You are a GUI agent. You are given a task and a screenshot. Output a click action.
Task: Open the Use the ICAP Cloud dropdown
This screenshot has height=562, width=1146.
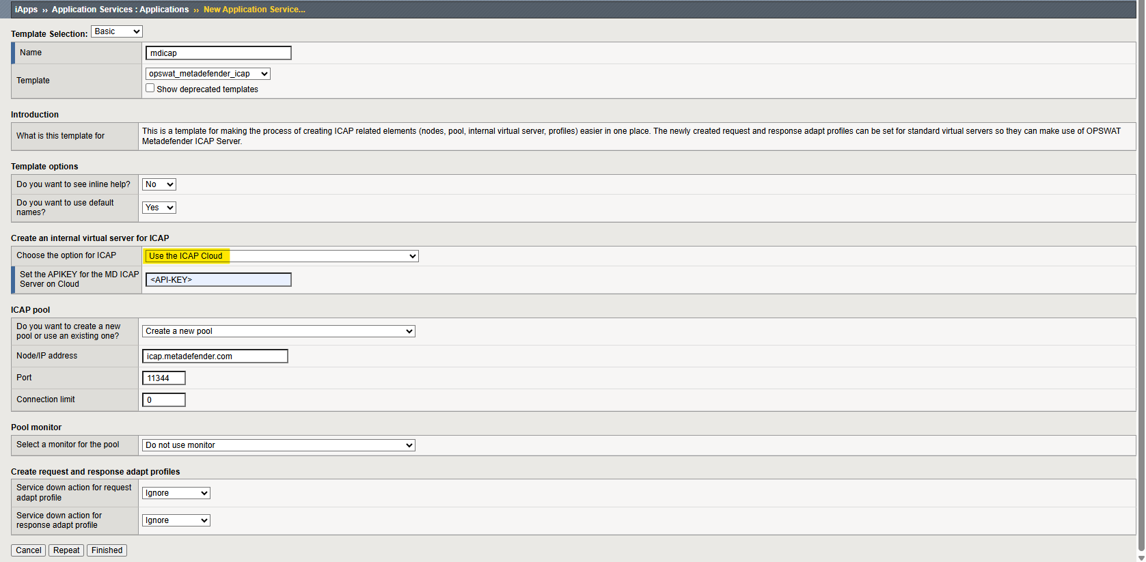click(282, 256)
